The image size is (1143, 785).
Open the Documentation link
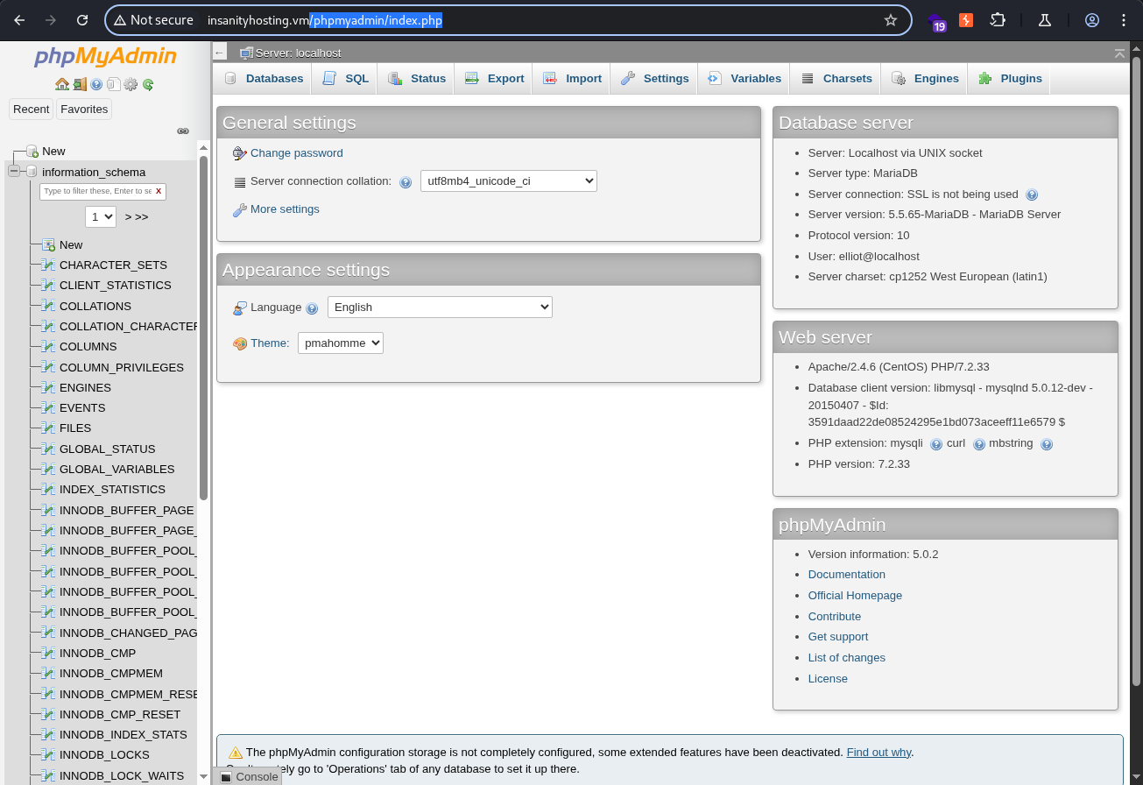click(847, 575)
